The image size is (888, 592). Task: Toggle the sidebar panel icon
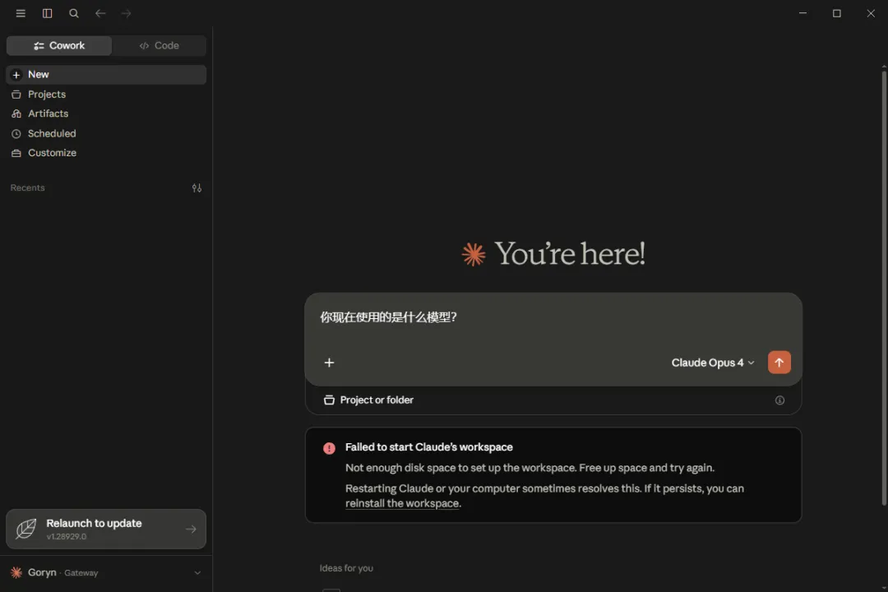47,13
